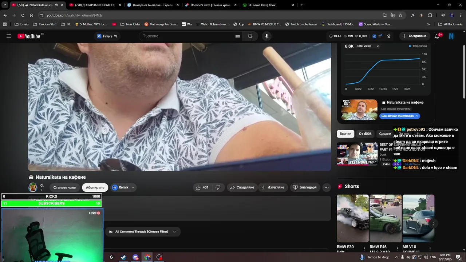Switch to PC Game Pass Xbox tab
The height and width of the screenshot is (262, 466).
click(x=269, y=5)
